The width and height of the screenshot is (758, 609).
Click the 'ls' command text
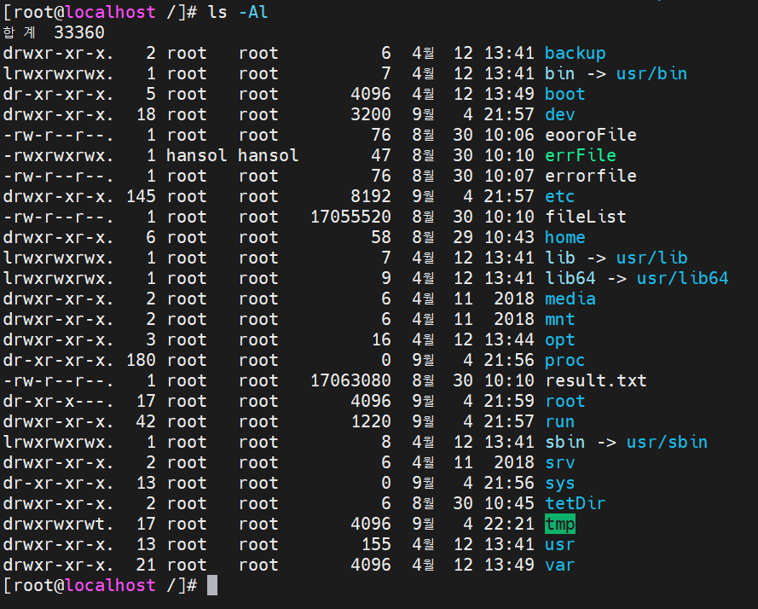pyautogui.click(x=217, y=12)
